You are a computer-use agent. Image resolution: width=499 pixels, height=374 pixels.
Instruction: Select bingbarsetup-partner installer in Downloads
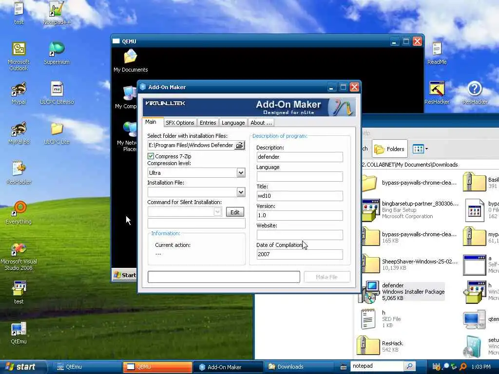[x=410, y=209]
